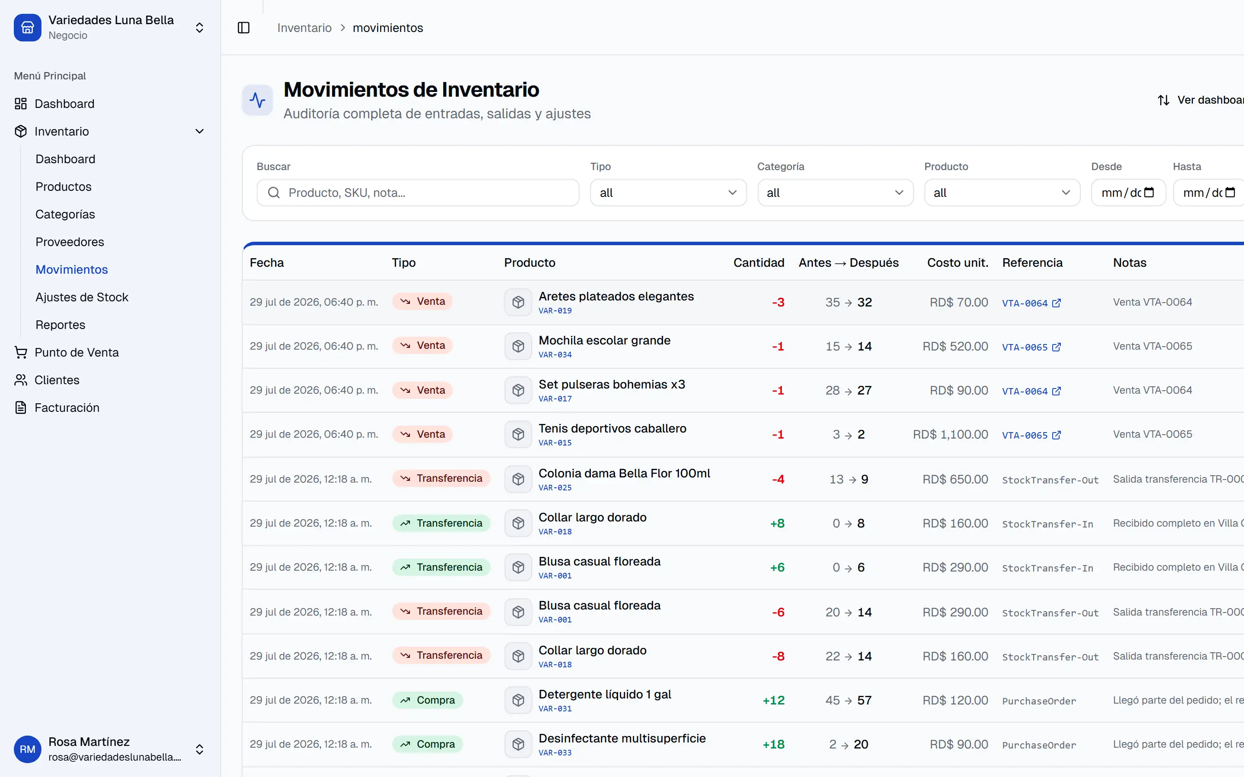Click the product icon for Desinfectante multisuperficie
Image resolution: width=1244 pixels, height=777 pixels.
pyautogui.click(x=518, y=744)
